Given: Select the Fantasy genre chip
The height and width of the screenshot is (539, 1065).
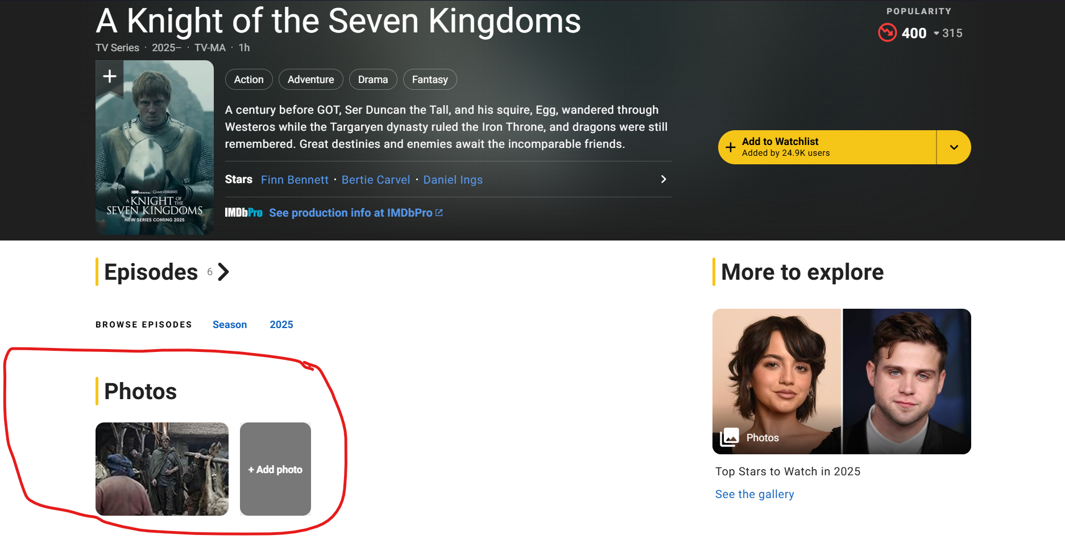Looking at the screenshot, I should pos(430,80).
